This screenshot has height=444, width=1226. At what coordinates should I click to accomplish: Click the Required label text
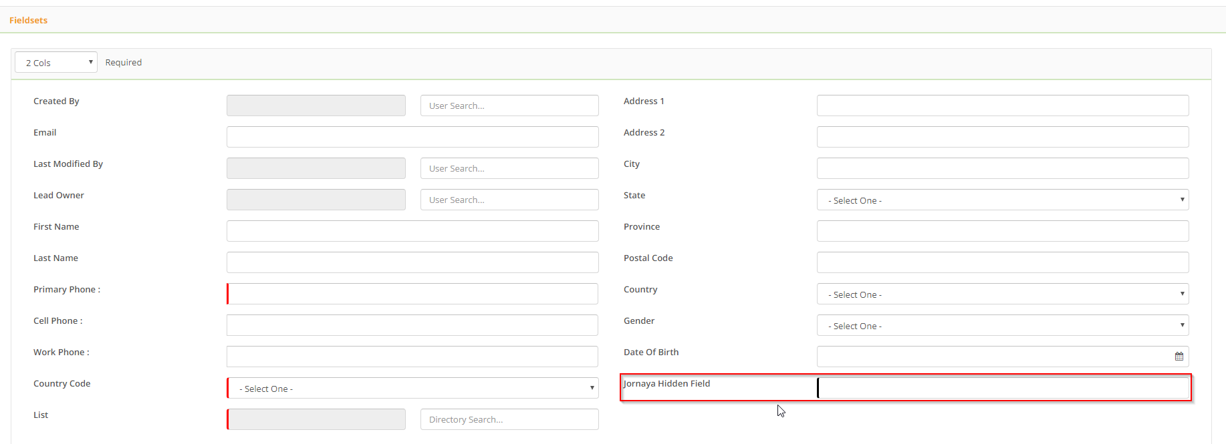click(x=124, y=62)
